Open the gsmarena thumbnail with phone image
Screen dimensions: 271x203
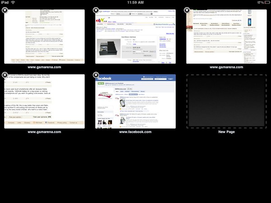[x=227, y=37]
